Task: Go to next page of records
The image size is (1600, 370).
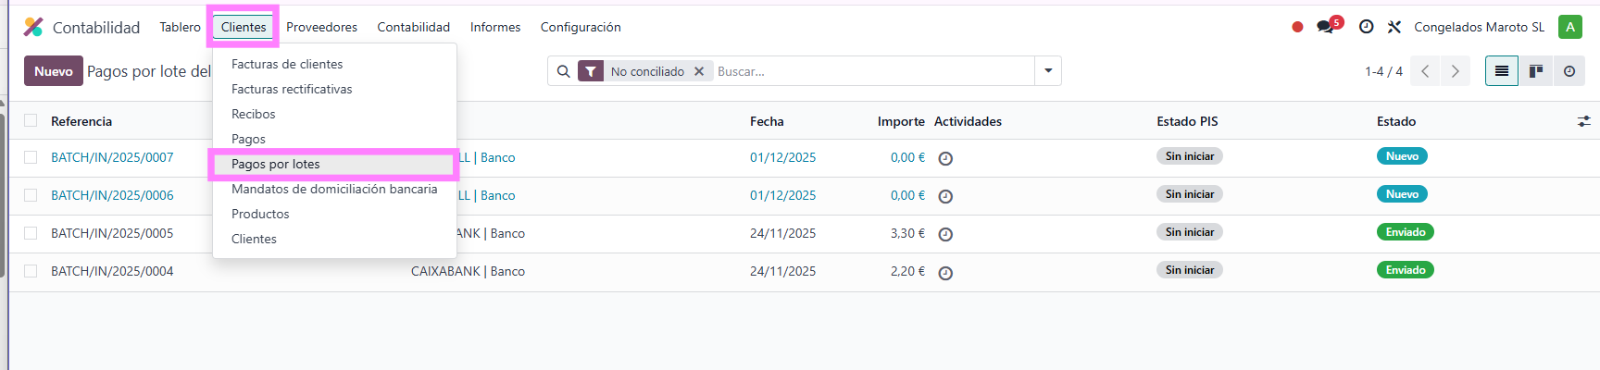Action: tap(1455, 71)
